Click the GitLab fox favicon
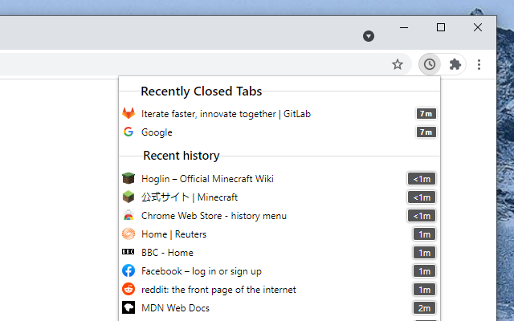The width and height of the screenshot is (514, 321). point(128,114)
